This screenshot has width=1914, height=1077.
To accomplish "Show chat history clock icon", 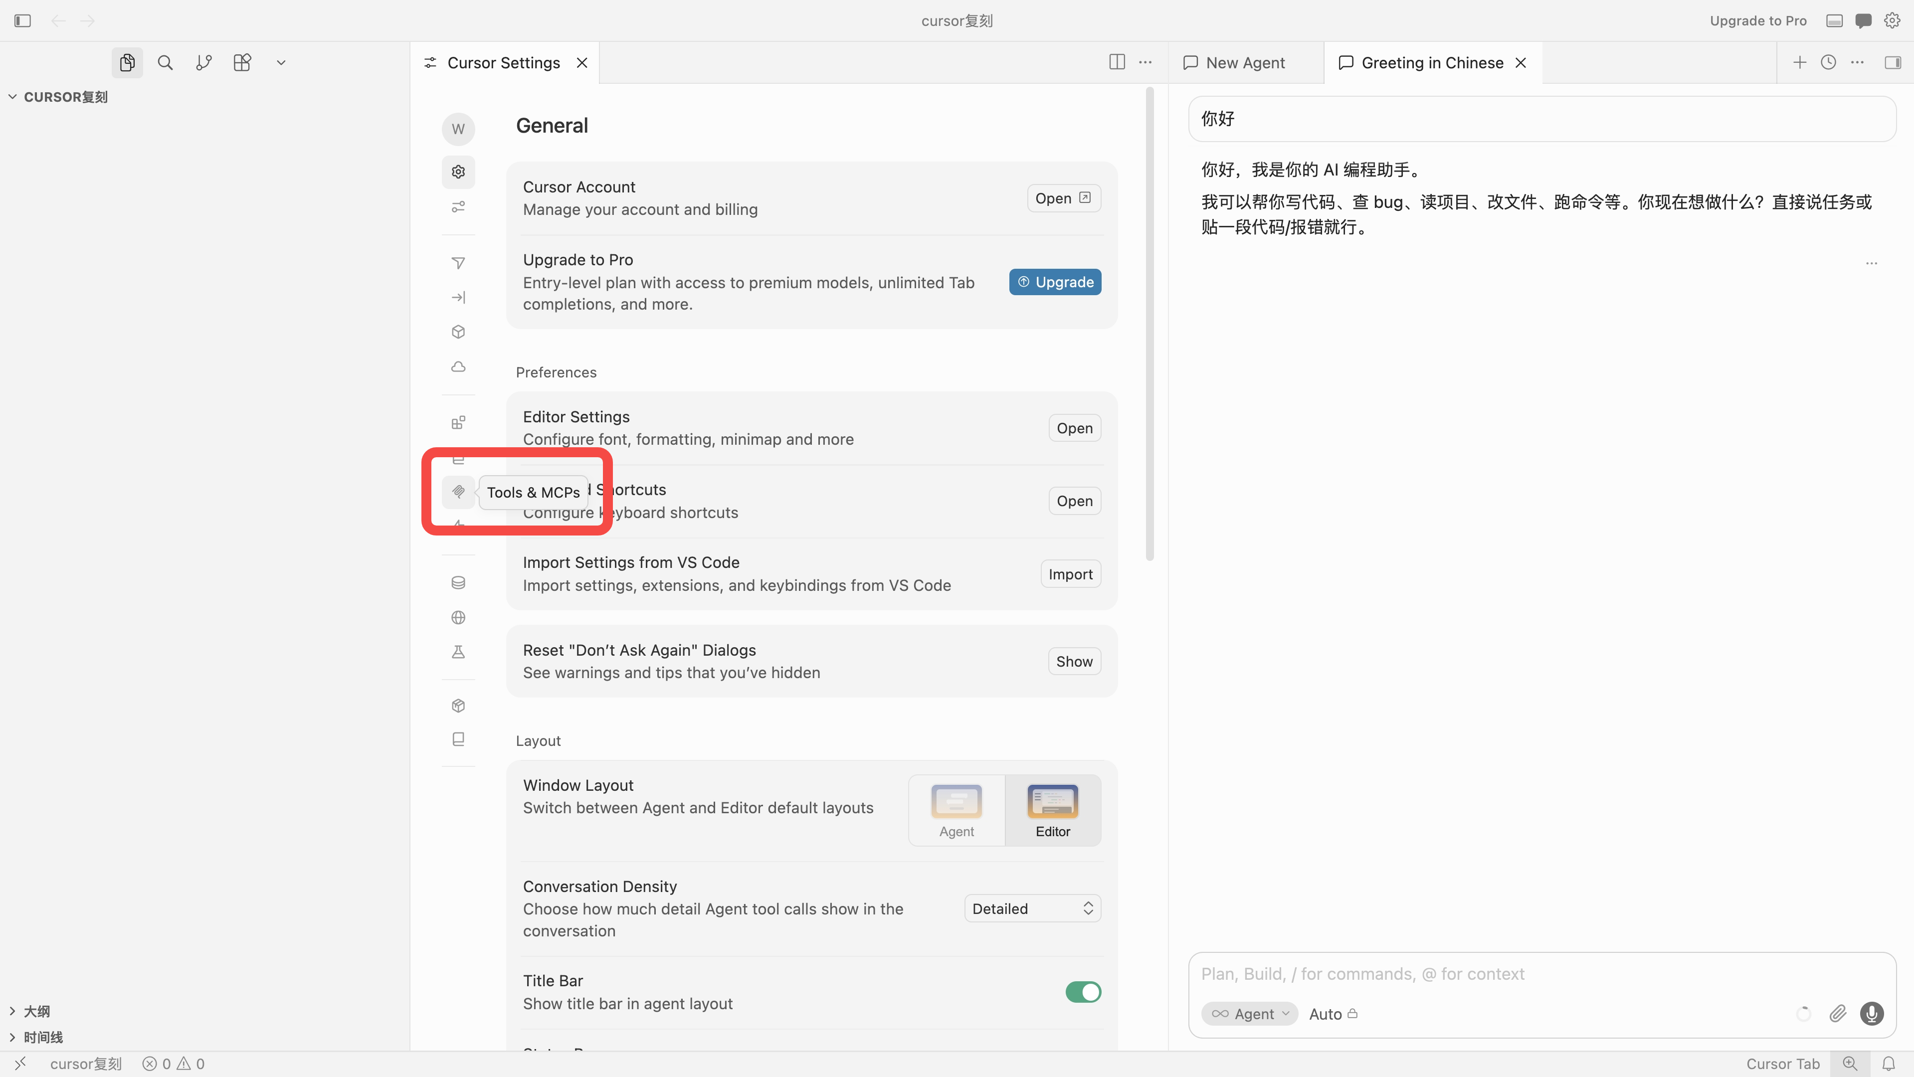I will click(1829, 62).
